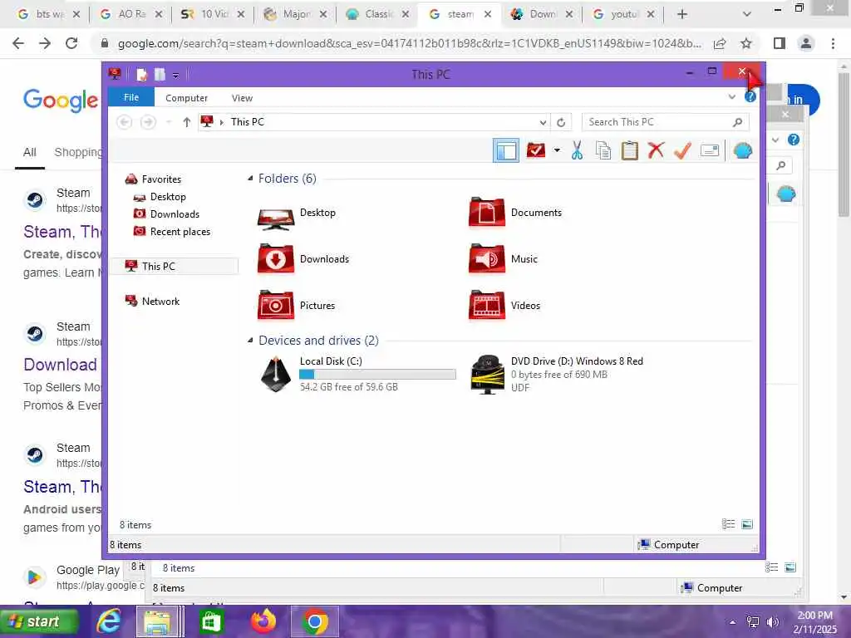The width and height of the screenshot is (851, 638).
Task: Click the Google logo
Action: point(61,100)
